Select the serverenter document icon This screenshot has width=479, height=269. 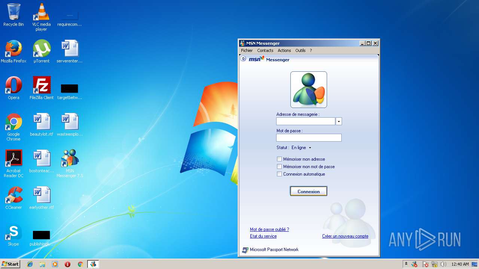(x=70, y=52)
